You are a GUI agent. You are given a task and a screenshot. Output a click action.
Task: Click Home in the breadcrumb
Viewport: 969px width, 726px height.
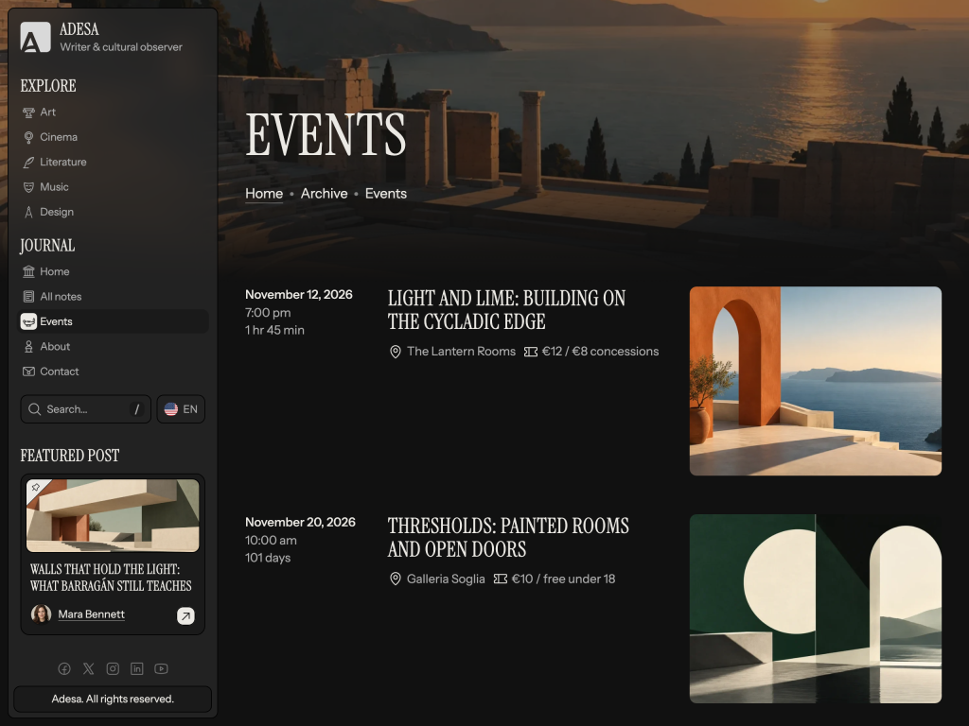click(264, 194)
